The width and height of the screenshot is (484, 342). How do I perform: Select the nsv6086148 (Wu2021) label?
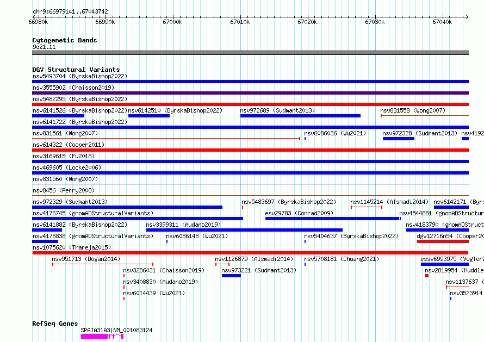197,236
